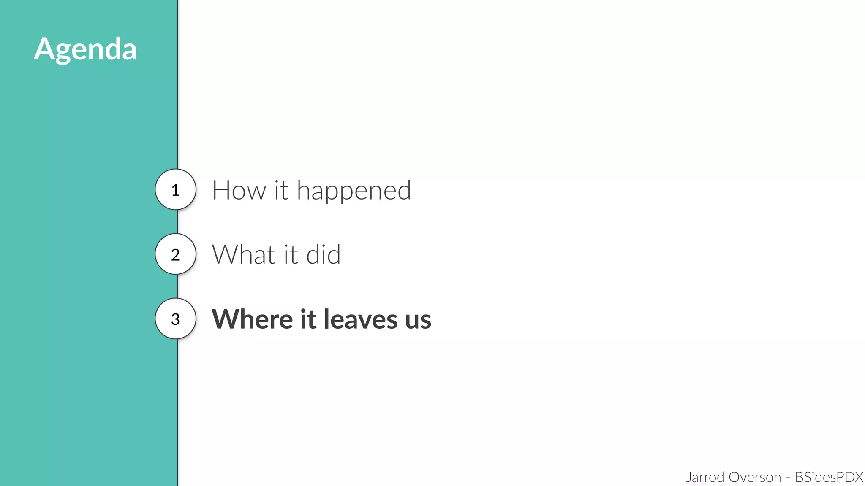
Task: Click the 'Agenda' slide title
Action: click(x=85, y=50)
